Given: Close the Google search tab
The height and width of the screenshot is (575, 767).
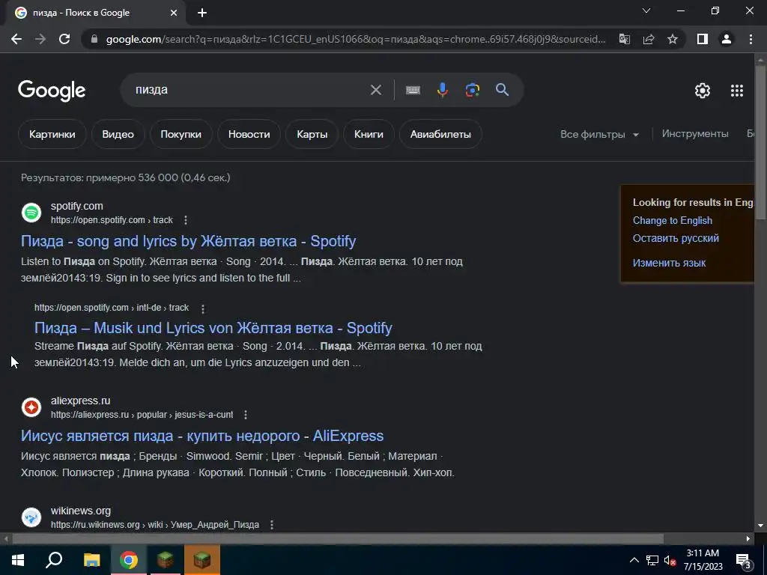Looking at the screenshot, I should pyautogui.click(x=174, y=13).
